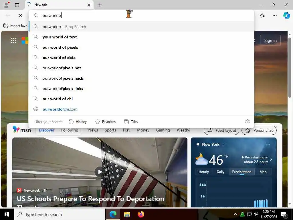Open the Windows Start menu
Viewport: 293px width, 220px height.
click(7, 214)
